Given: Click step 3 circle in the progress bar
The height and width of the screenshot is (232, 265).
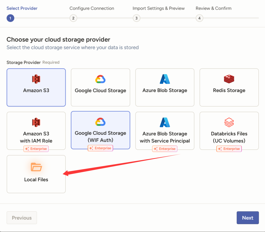Looking at the screenshot, I should coord(136,18).
